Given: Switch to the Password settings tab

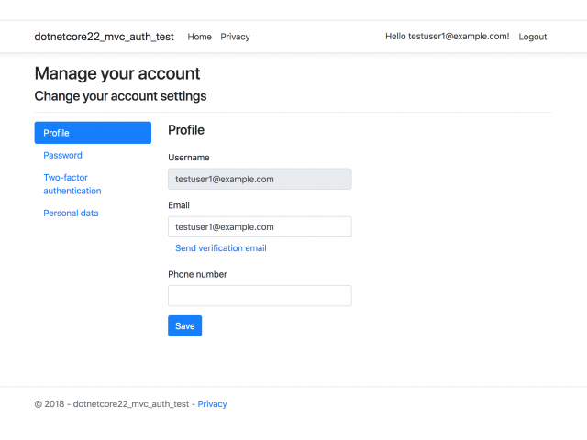Looking at the screenshot, I should (x=62, y=155).
